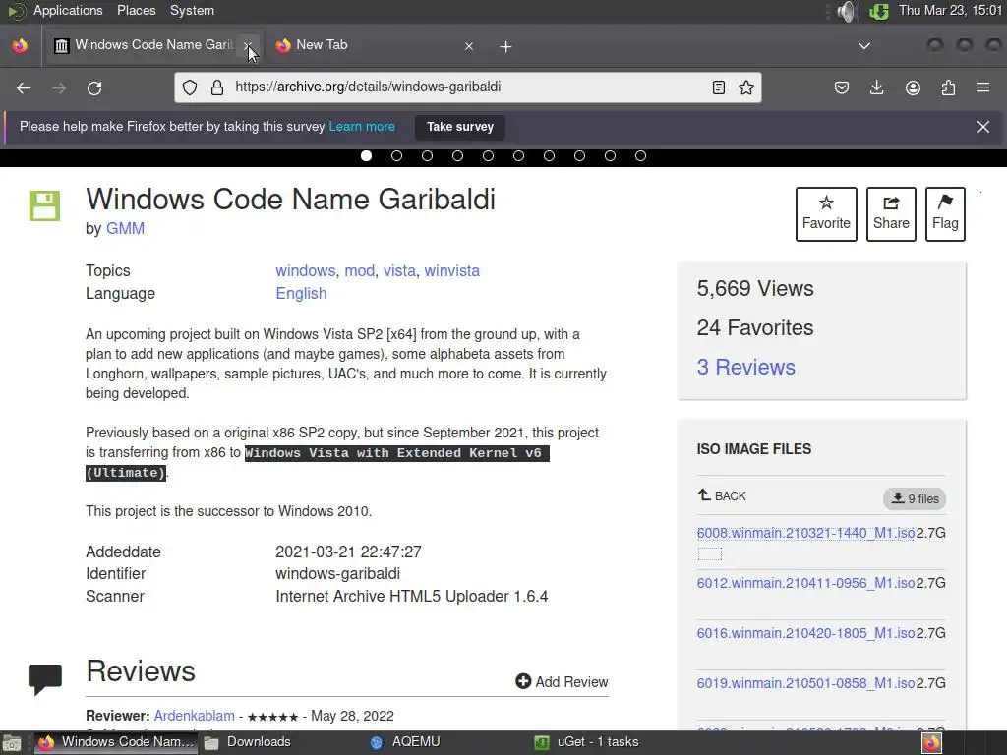Collapse file list with BACK
The image size is (1007, 755).
[722, 495]
